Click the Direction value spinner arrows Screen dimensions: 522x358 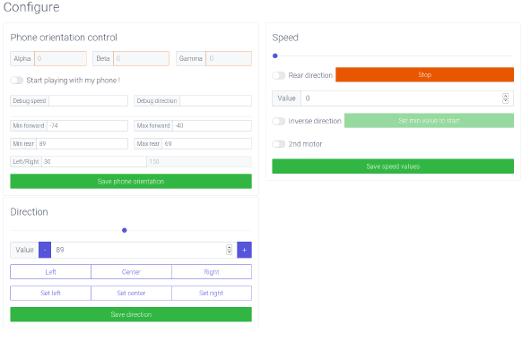(229, 250)
